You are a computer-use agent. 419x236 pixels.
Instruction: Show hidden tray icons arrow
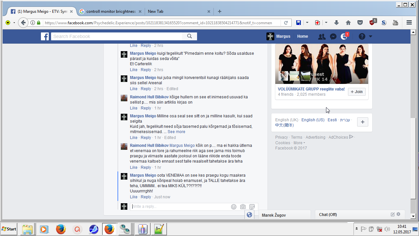pos(356,229)
